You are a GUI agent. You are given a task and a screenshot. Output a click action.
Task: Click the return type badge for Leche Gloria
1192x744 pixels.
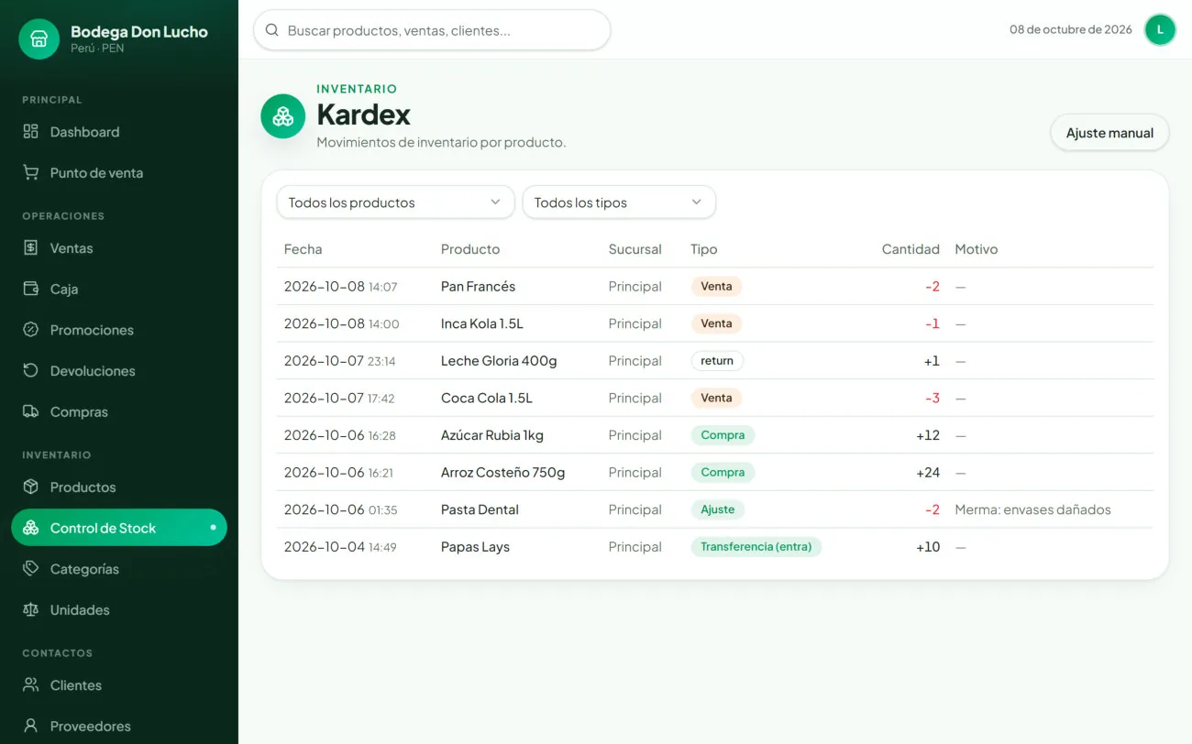click(x=717, y=361)
